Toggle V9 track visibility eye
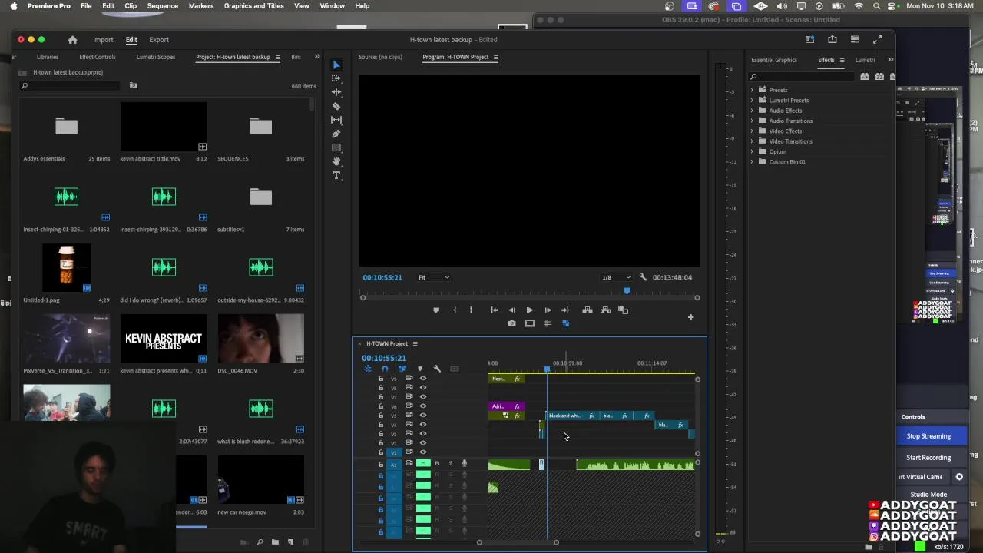Screen dimensions: 983x553 coord(422,379)
